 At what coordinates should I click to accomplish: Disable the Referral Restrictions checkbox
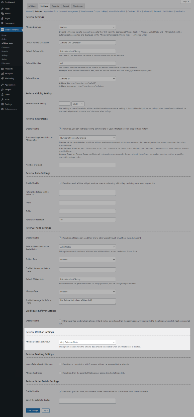pos(60,129)
